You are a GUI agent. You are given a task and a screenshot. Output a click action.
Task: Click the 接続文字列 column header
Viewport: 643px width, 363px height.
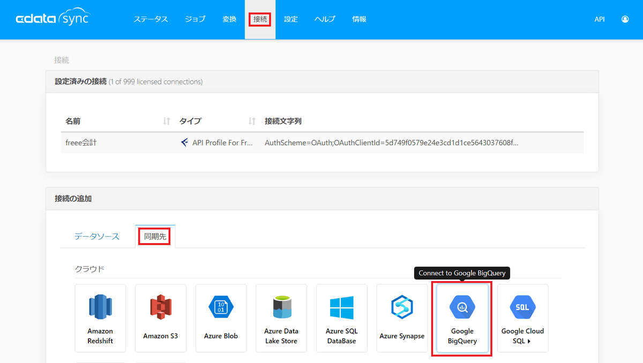(283, 122)
